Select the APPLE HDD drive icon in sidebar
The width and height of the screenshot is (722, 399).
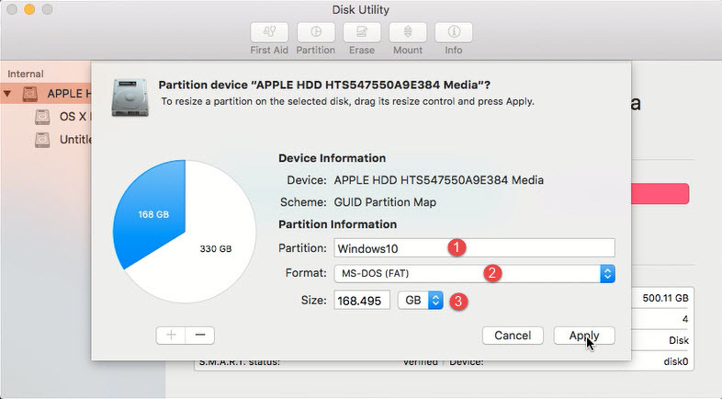point(30,94)
